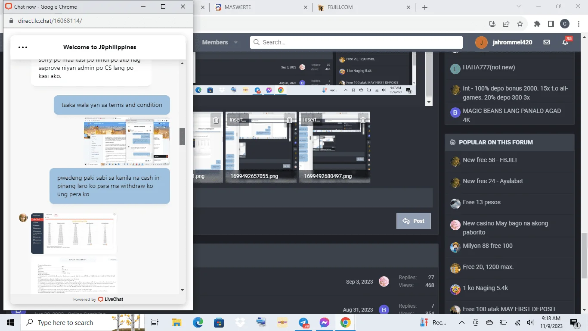The image size is (588, 331).
Task: Open 'Int - 100% depo bonus 2000' thread
Action: coord(515,93)
